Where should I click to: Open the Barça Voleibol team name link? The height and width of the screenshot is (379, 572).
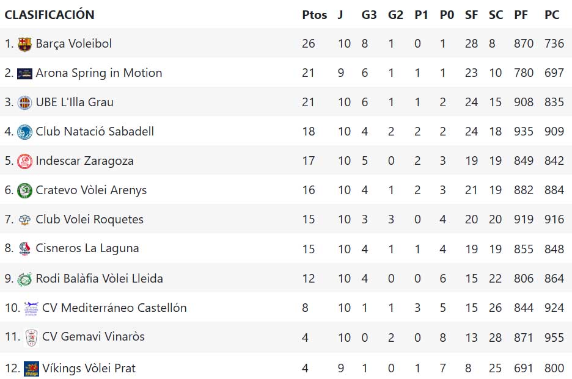pyautogui.click(x=73, y=44)
